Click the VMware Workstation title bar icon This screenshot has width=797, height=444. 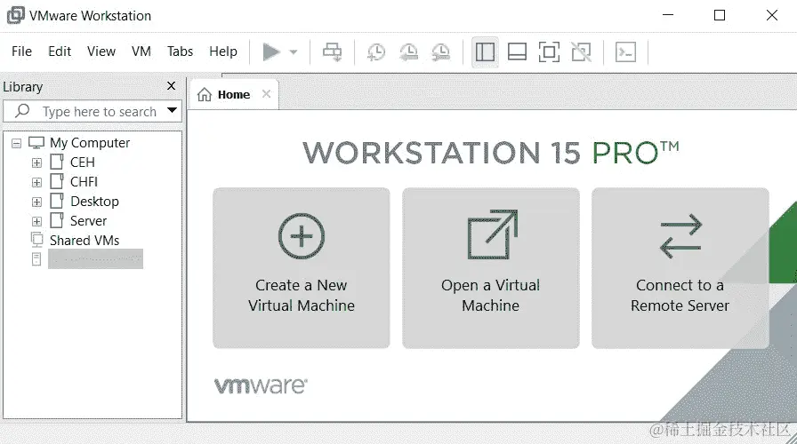(15, 15)
